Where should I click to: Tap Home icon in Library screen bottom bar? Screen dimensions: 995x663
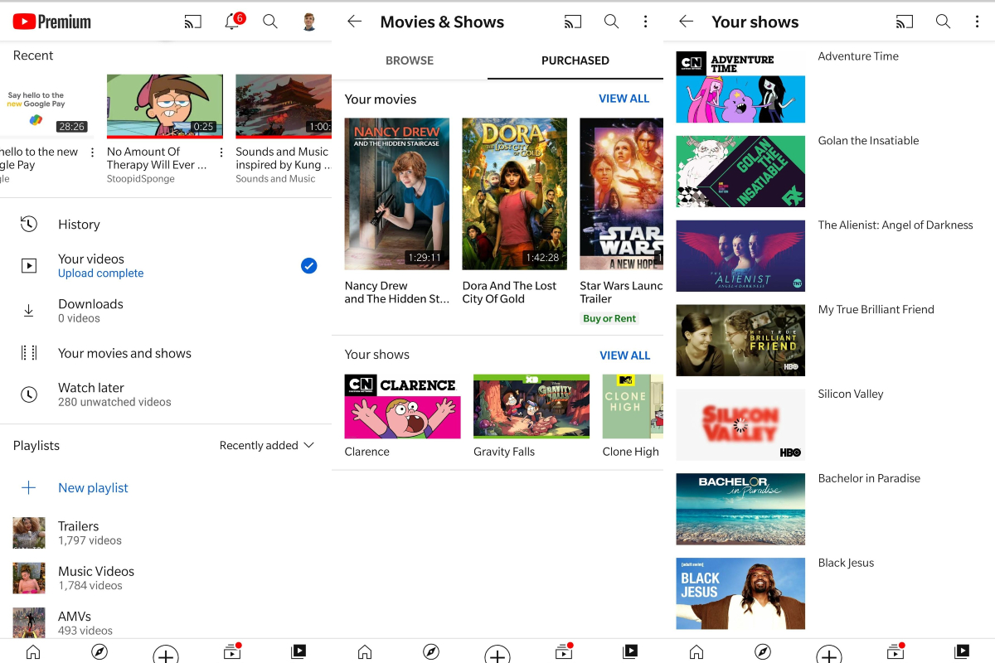click(33, 652)
